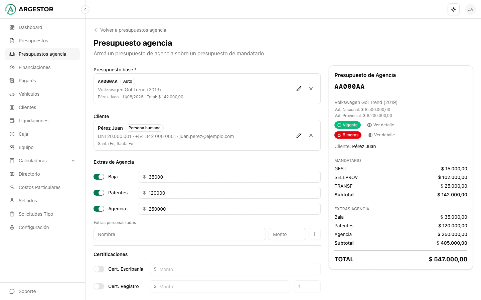This screenshot has height=300, width=481.
Task: Click the Financiaciones sidebar icon
Action: tap(12, 67)
